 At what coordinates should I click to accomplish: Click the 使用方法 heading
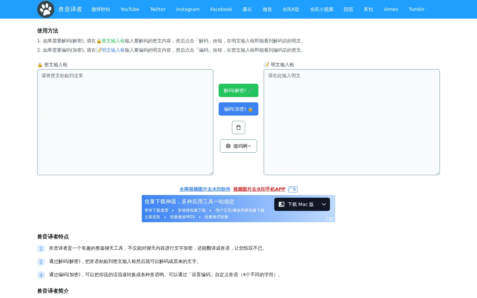point(48,31)
